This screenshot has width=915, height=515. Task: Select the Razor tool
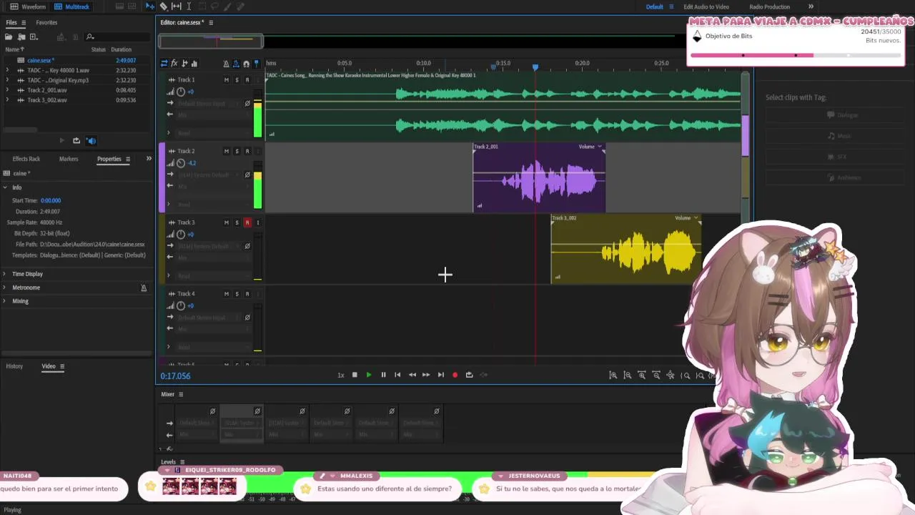click(x=164, y=6)
